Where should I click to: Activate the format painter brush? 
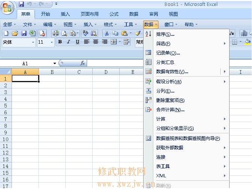(x=138, y=33)
